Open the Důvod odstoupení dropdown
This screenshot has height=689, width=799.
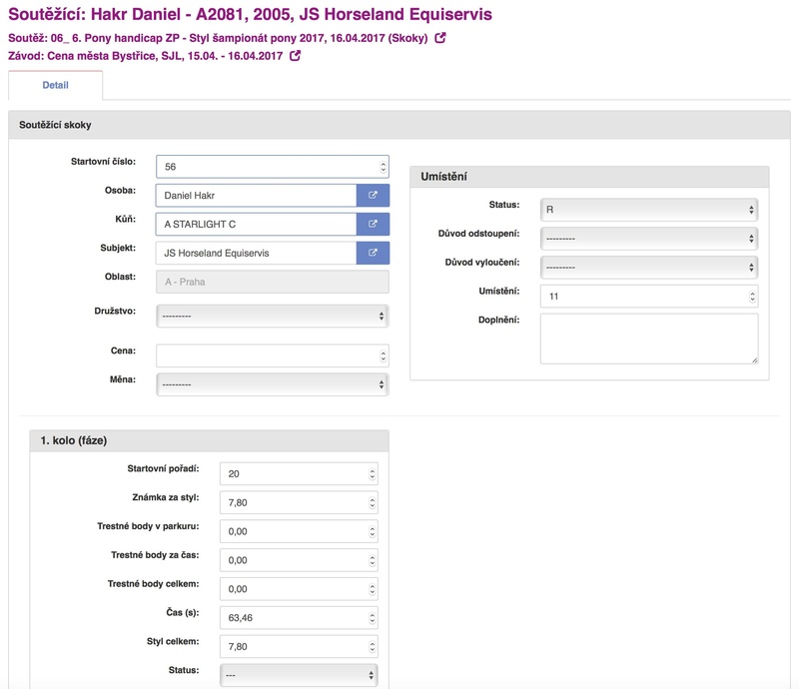(648, 239)
